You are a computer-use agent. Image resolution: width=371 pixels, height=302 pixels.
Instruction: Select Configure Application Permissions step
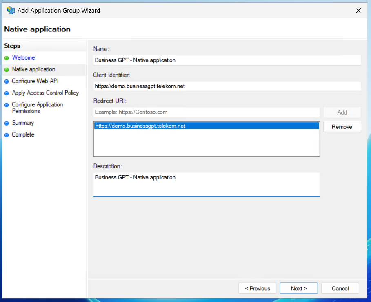click(x=38, y=108)
